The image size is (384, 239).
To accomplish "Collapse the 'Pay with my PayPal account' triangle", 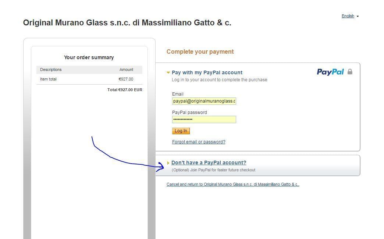I will click(x=168, y=73).
